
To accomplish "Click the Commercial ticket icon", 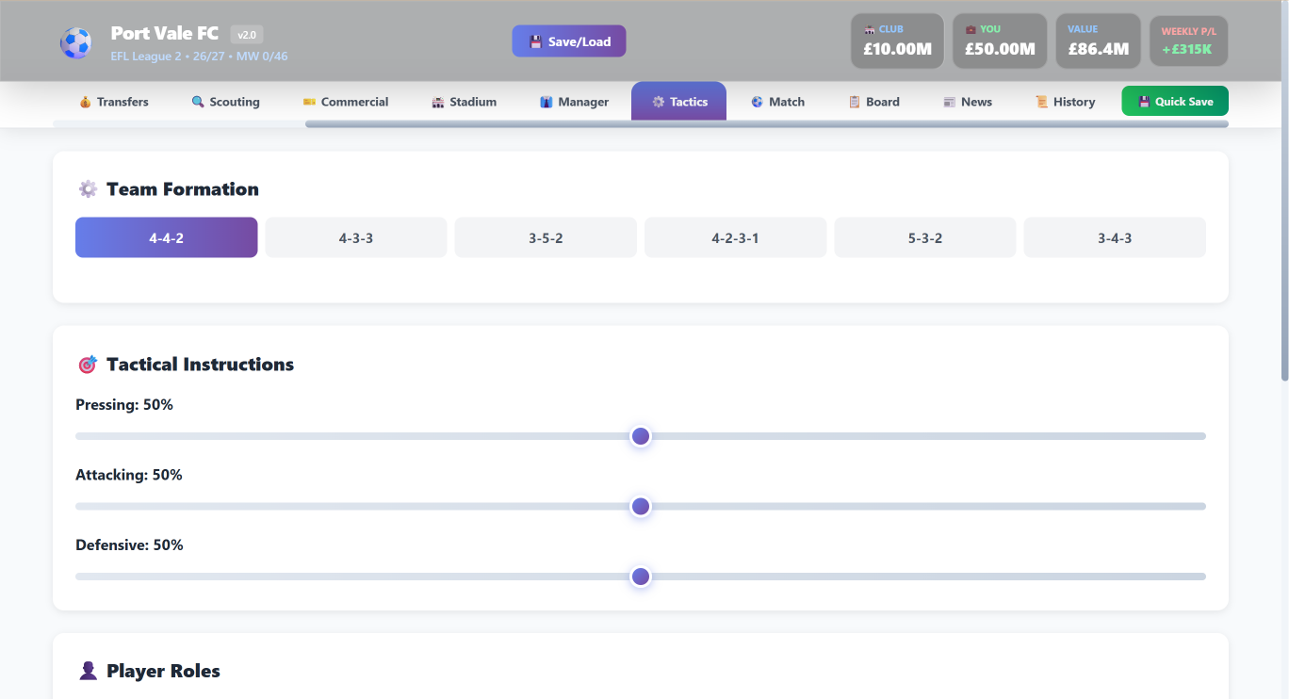I will tap(309, 102).
